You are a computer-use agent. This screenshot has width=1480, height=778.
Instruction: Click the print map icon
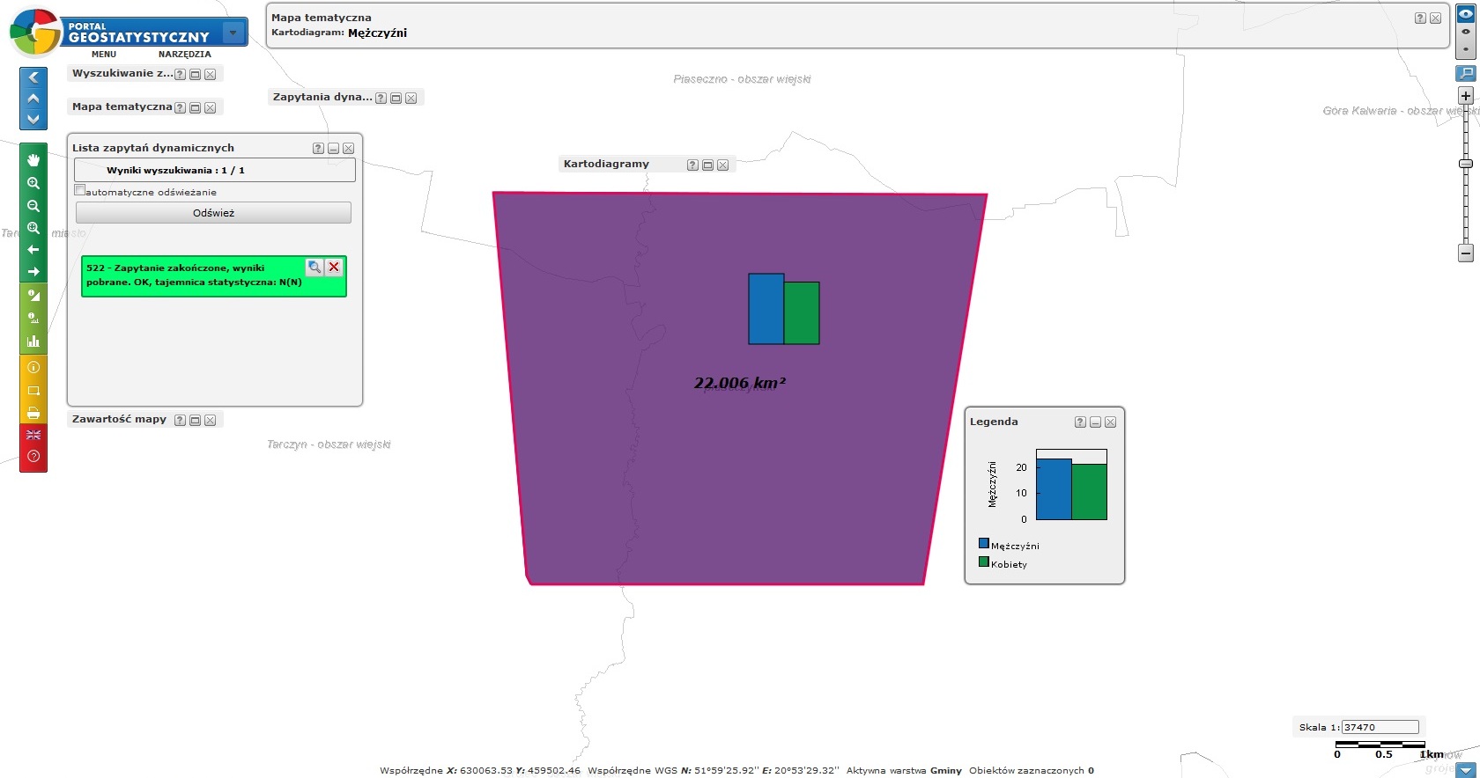point(33,413)
